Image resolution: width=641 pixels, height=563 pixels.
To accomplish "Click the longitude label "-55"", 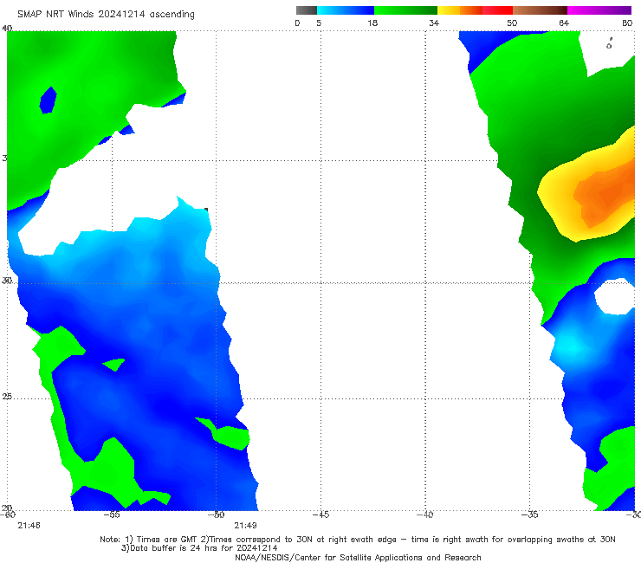I will pos(112,514).
